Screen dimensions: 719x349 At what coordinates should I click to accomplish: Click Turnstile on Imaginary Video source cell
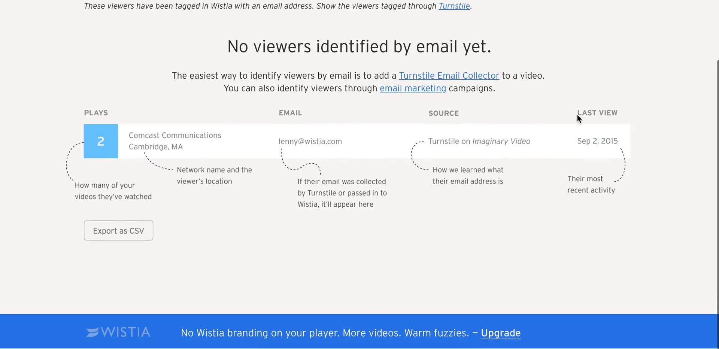click(479, 141)
